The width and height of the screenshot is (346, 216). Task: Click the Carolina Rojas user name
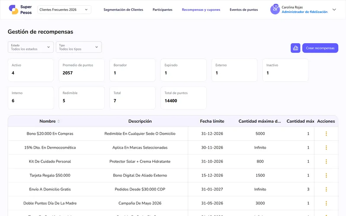point(292,7)
